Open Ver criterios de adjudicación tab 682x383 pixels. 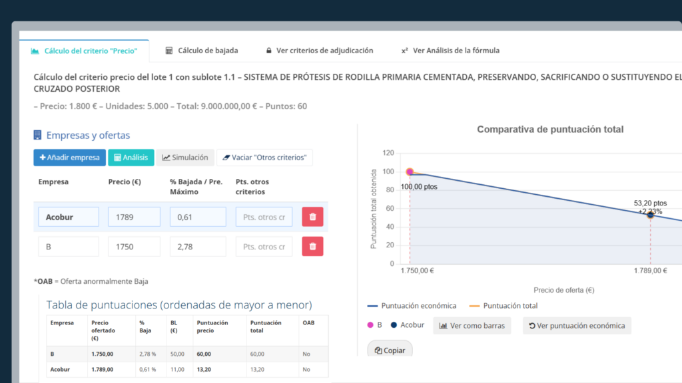pyautogui.click(x=319, y=51)
